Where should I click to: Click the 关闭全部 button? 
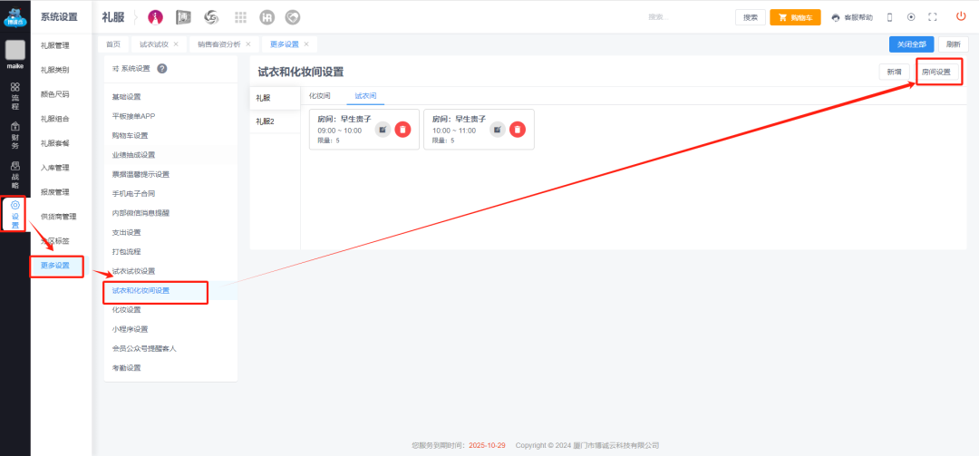[x=912, y=44]
